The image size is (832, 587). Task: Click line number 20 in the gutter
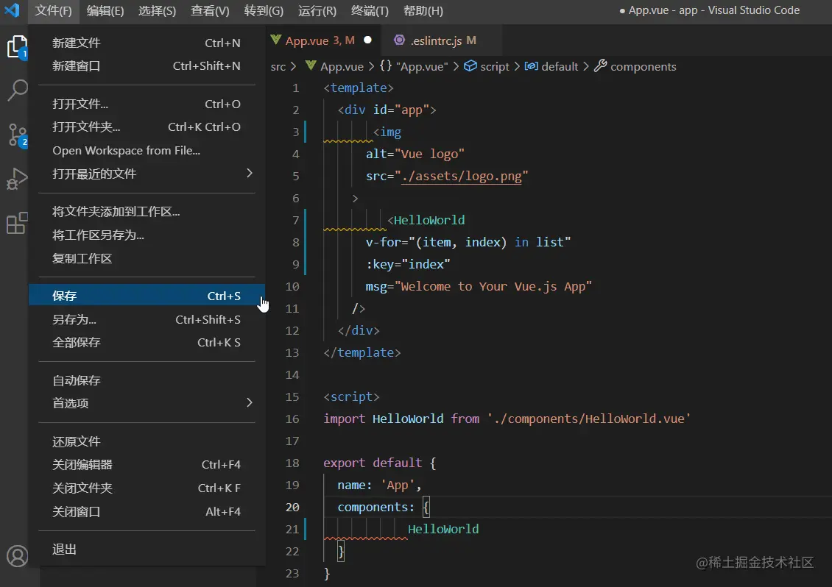tap(292, 508)
